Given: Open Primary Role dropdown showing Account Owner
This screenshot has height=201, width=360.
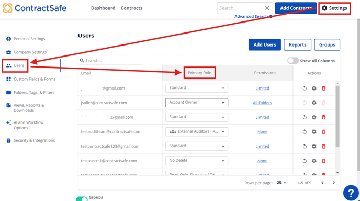Looking at the screenshot, I should 197,103.
